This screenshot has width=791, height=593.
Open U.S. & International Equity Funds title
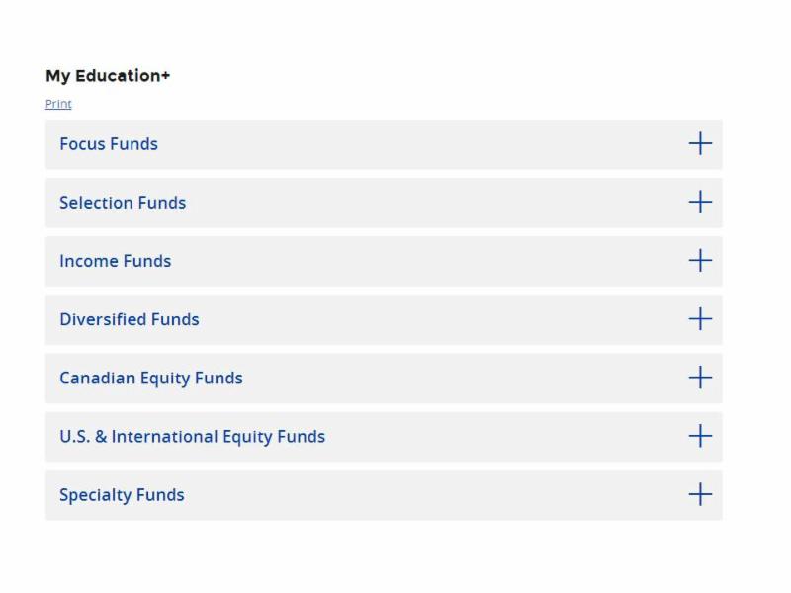tap(192, 436)
